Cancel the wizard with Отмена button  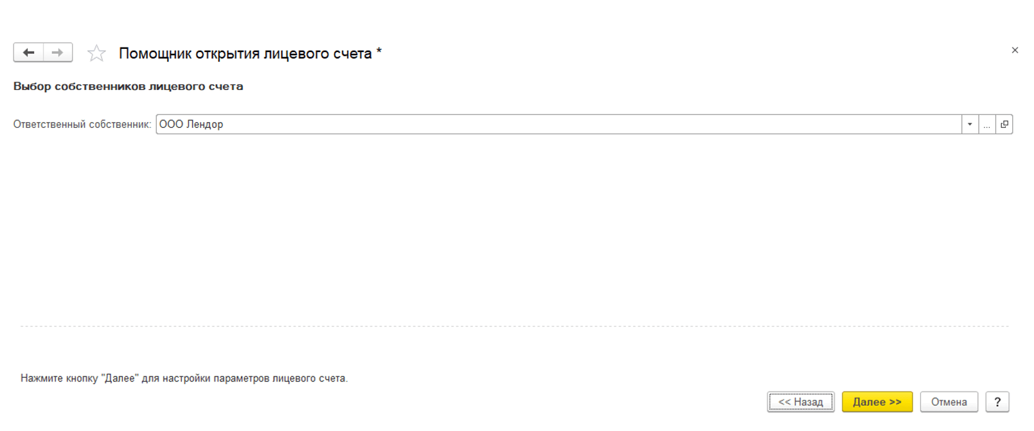(949, 402)
